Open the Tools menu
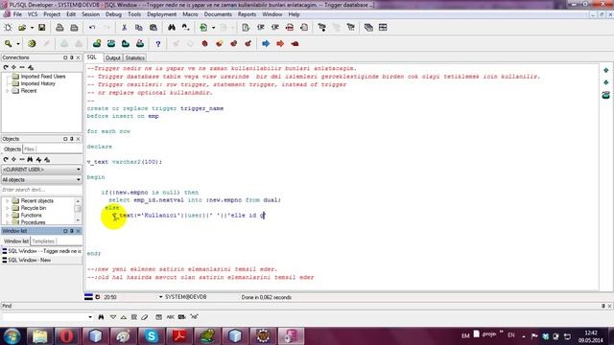The image size is (614, 345). tap(134, 14)
